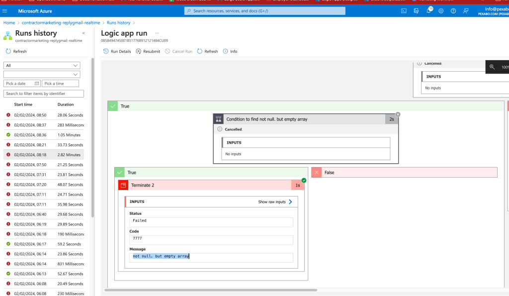
Task: Select run 02/02/2024, 06:40
Action: click(44, 214)
